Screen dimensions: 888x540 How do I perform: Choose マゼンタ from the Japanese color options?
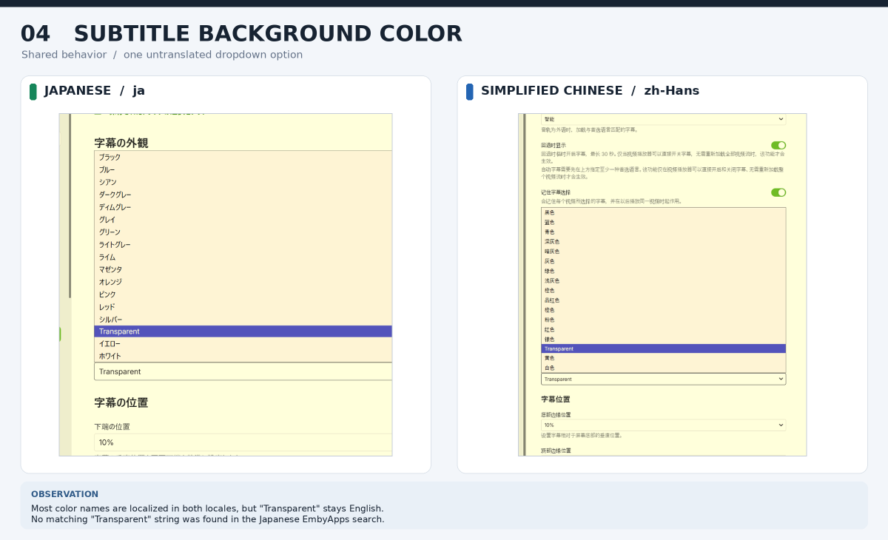pos(243,270)
